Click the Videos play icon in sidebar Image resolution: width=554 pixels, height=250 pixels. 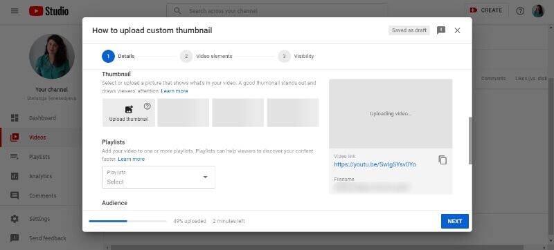[x=15, y=137]
